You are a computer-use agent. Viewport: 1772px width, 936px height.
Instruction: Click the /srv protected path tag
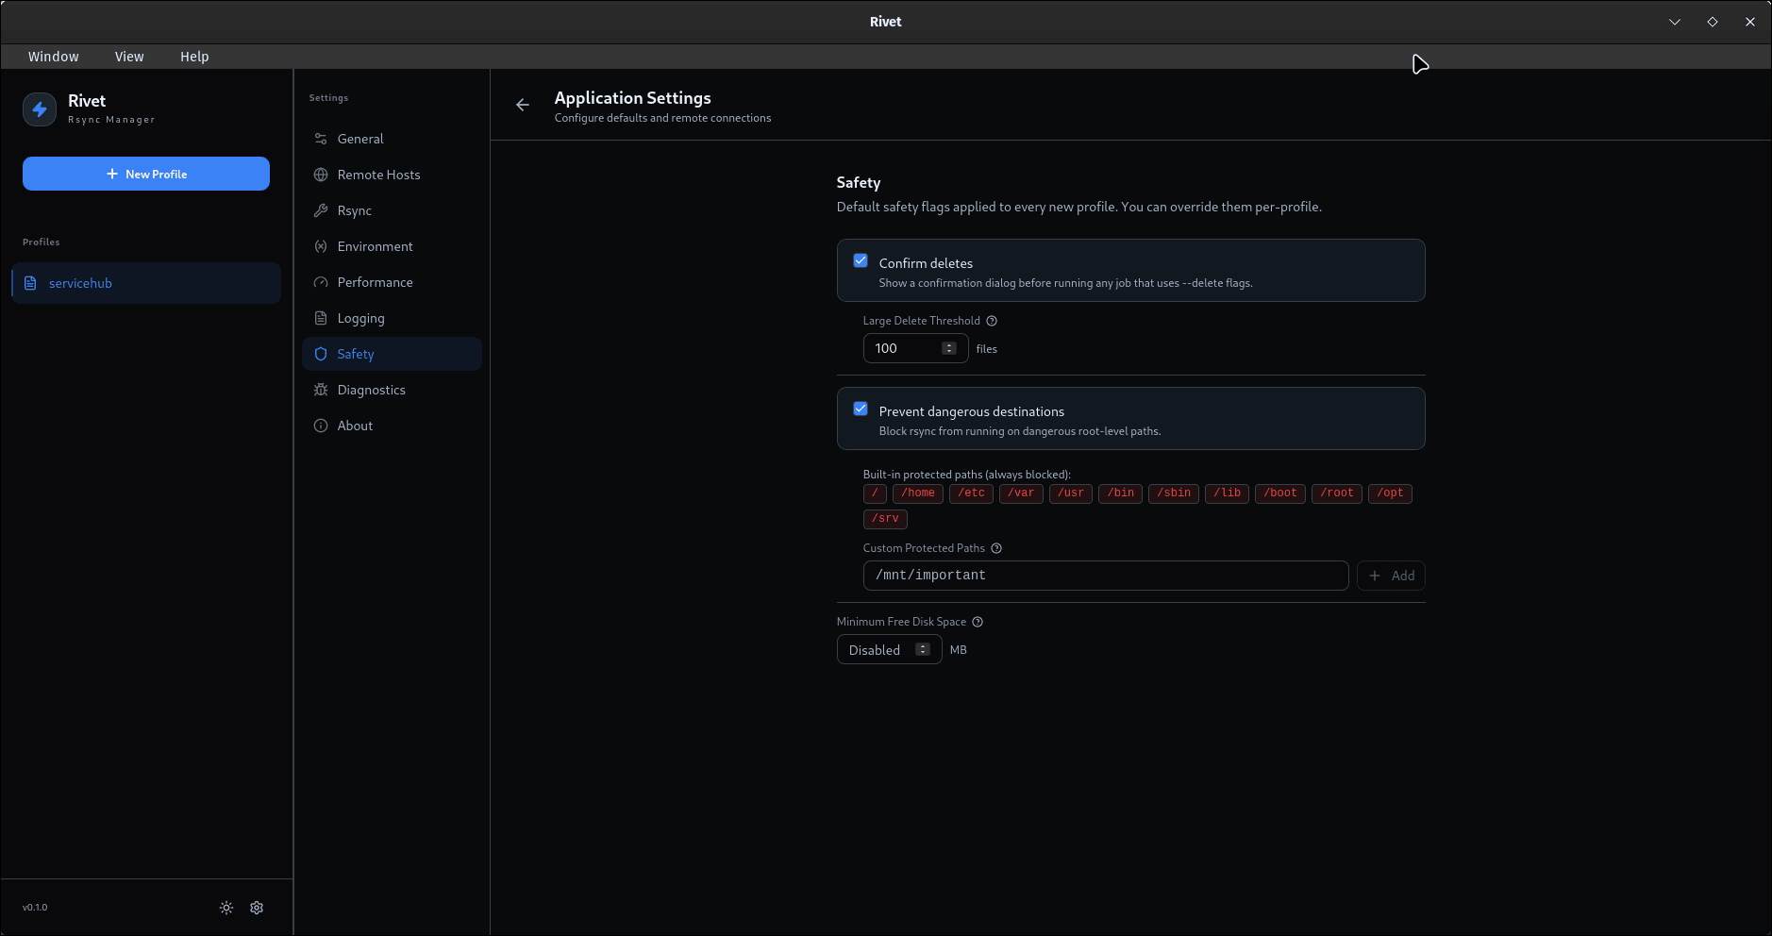coord(885,519)
